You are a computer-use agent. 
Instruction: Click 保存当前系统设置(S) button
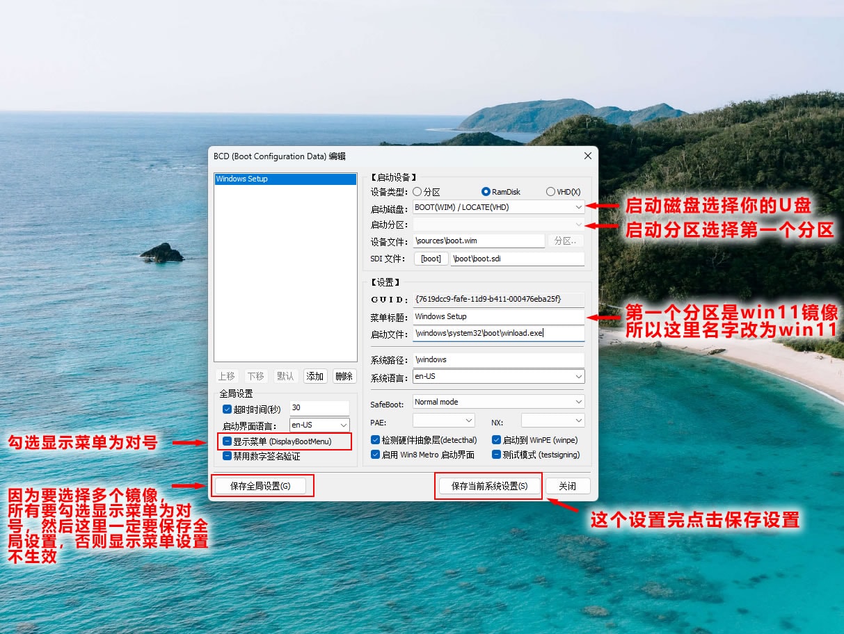tap(489, 486)
